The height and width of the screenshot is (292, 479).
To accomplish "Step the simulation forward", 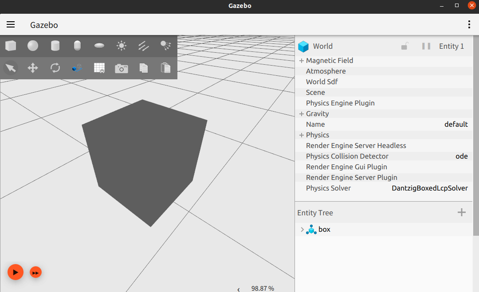I will (x=36, y=273).
